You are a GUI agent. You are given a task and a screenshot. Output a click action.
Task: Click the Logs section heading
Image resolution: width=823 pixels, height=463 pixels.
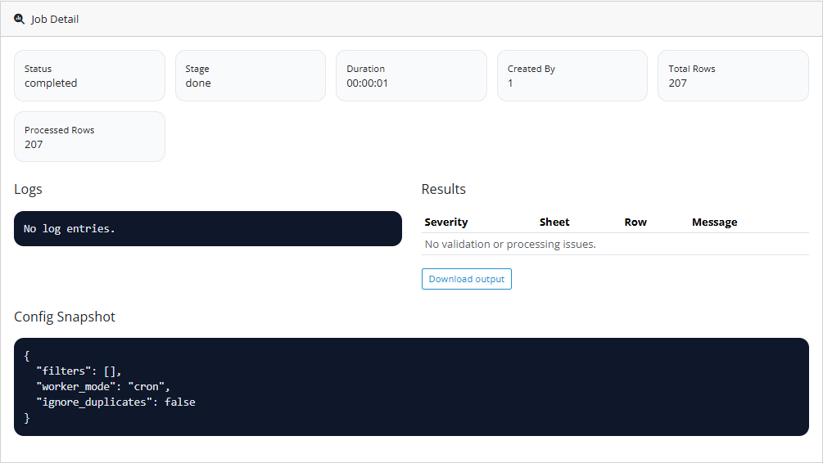pyautogui.click(x=29, y=189)
